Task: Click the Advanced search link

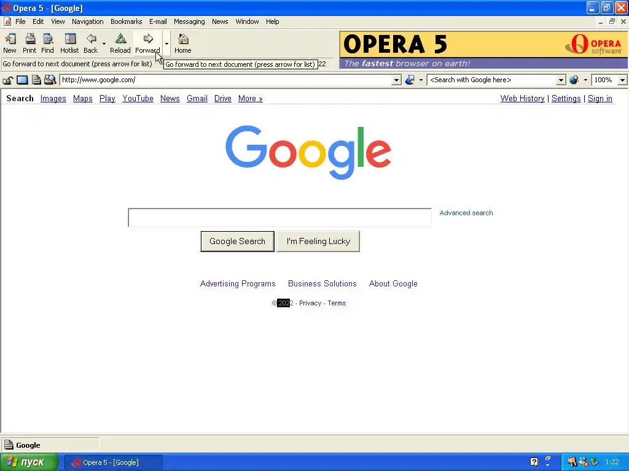Action: [466, 213]
